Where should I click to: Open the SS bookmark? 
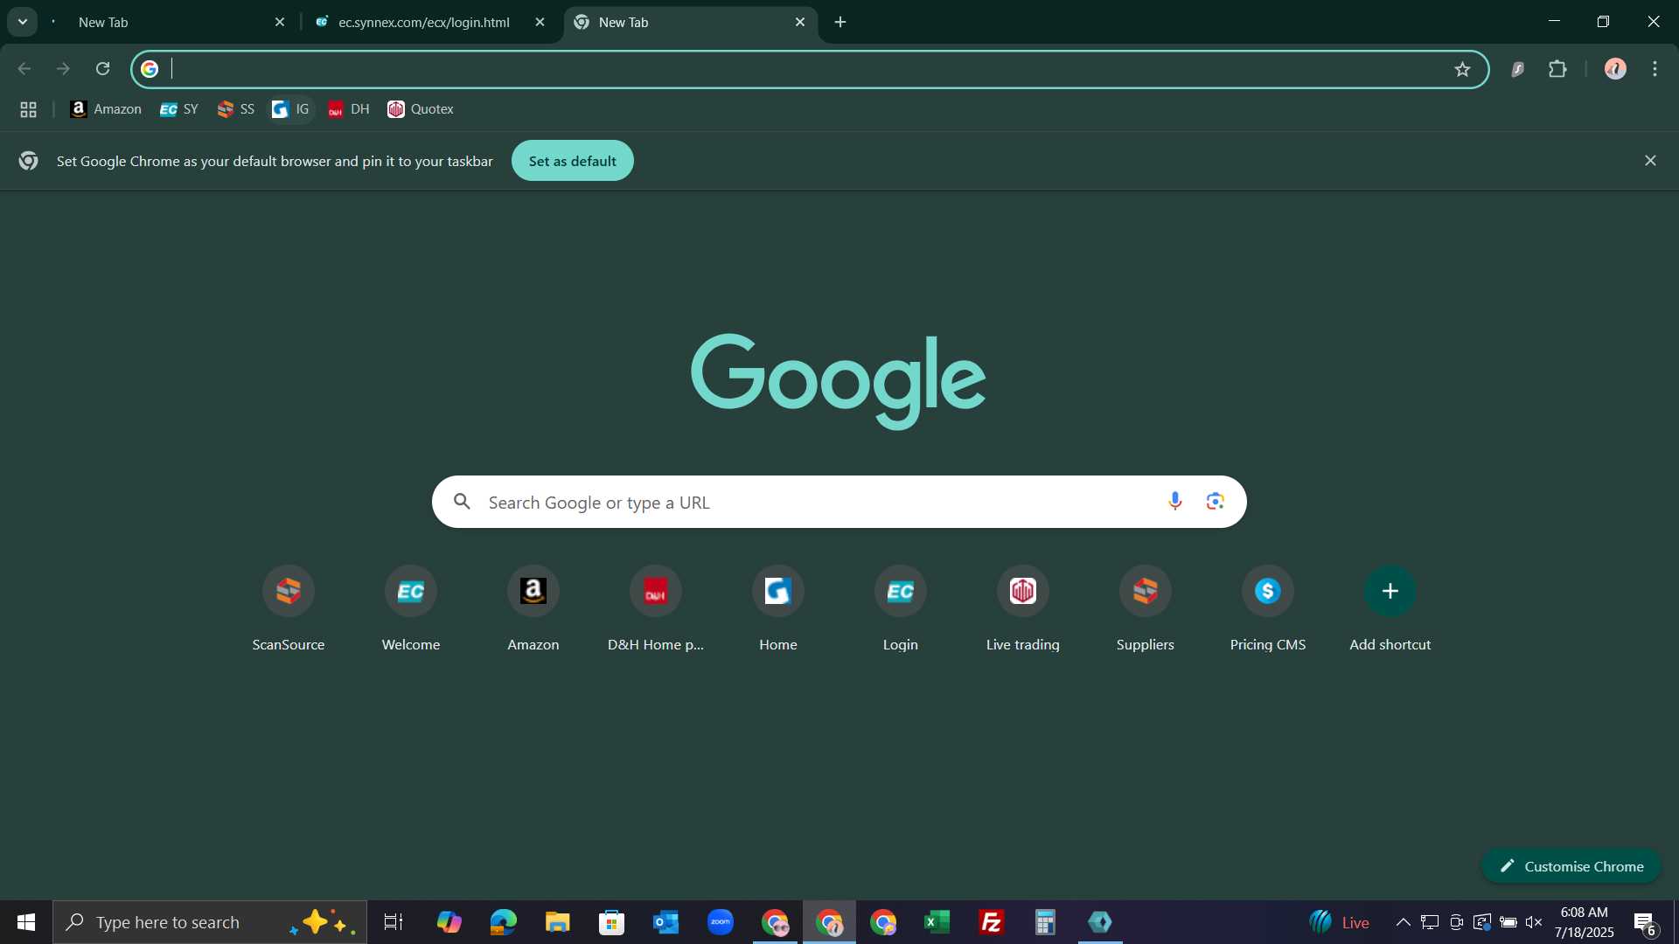236,109
